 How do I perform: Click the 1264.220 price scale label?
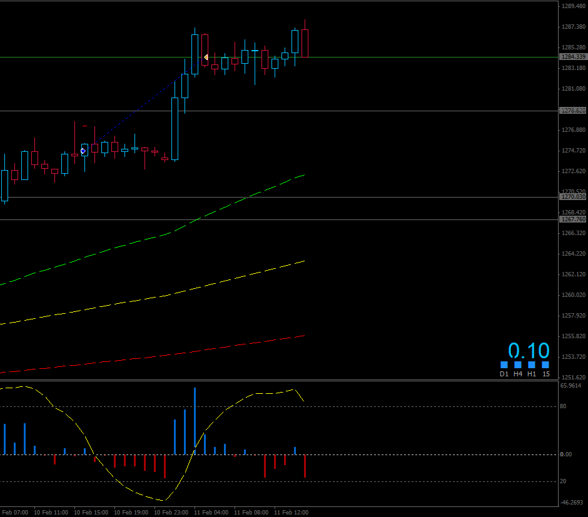click(574, 254)
